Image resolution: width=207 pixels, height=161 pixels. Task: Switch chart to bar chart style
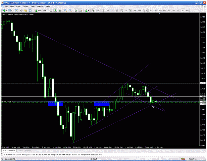click(51, 10)
